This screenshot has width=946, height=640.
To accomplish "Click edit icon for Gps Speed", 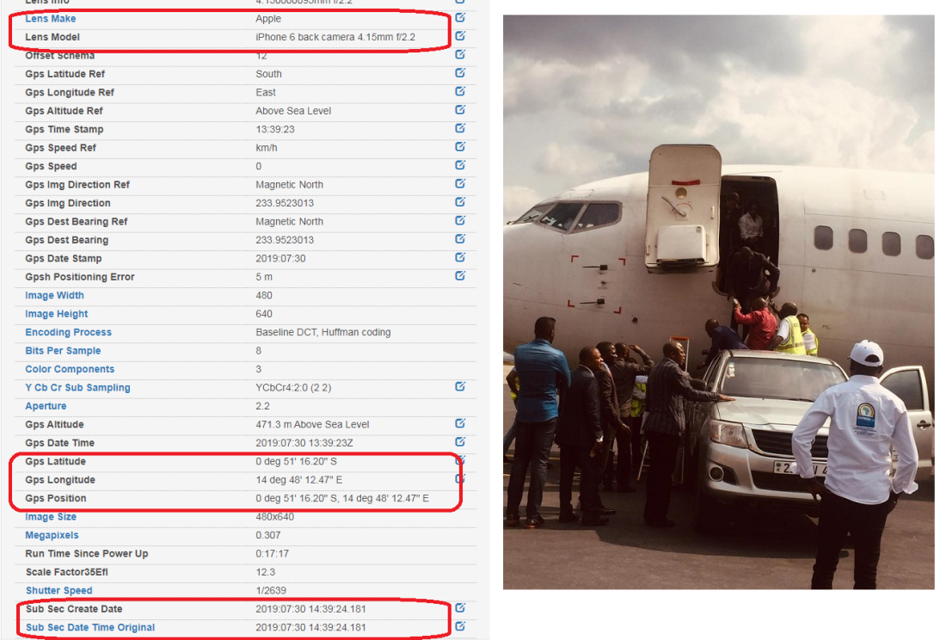I will tap(460, 165).
